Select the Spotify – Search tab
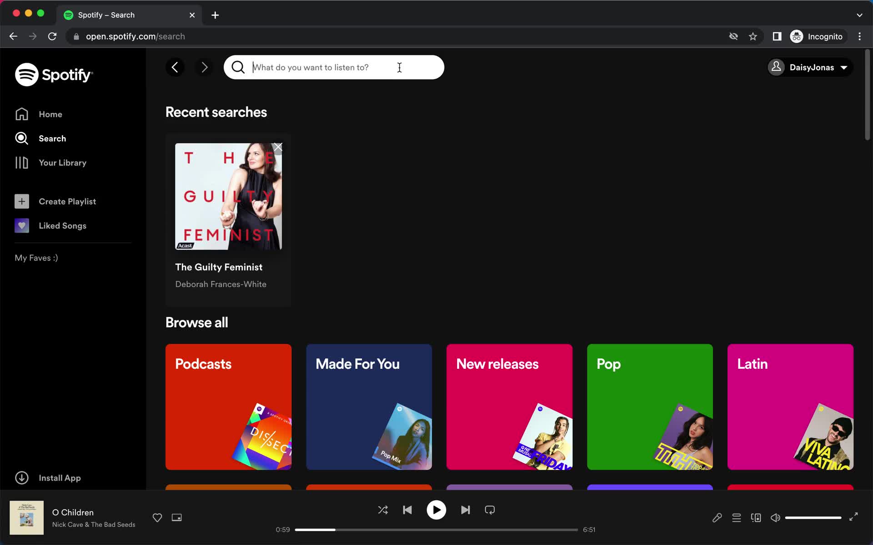The height and width of the screenshot is (545, 873). (130, 15)
